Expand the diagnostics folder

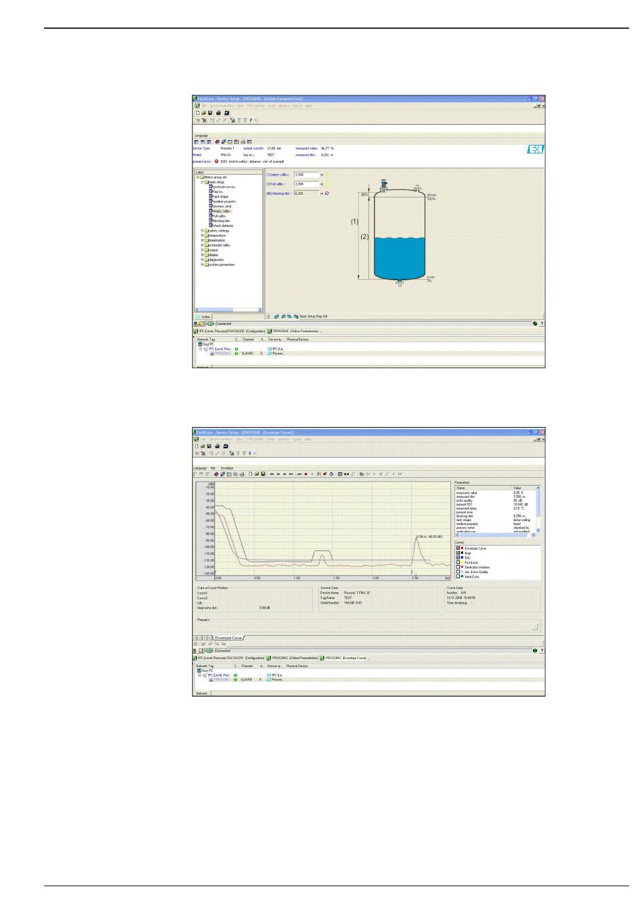pos(202,260)
